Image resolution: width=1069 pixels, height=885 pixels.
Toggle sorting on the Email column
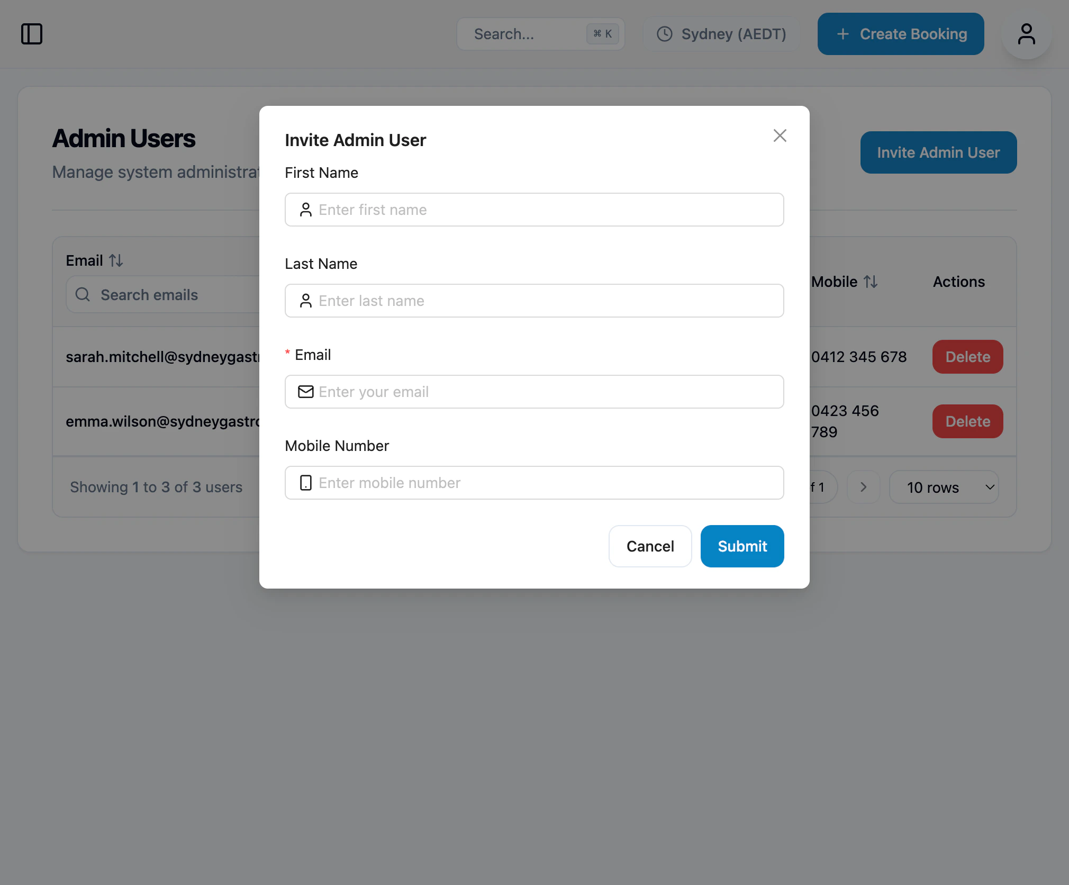coord(116,260)
